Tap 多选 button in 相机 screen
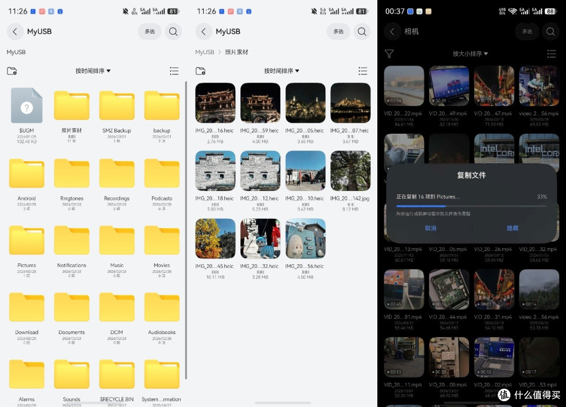This screenshot has height=407, width=566. (527, 31)
